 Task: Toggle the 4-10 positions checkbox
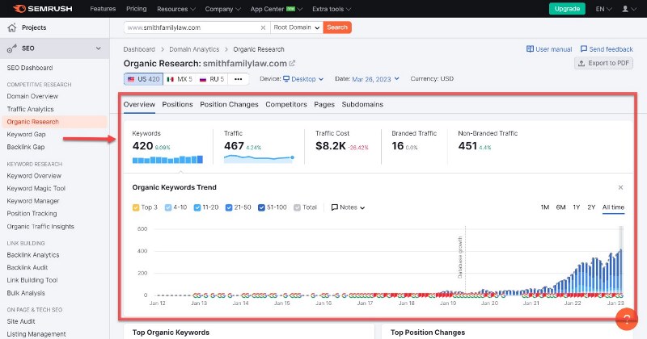coord(168,207)
